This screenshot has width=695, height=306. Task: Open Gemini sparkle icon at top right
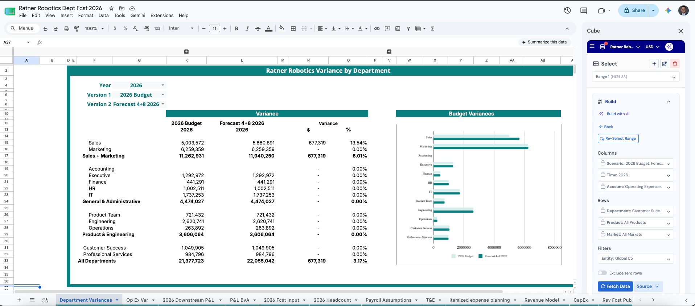[x=668, y=11]
